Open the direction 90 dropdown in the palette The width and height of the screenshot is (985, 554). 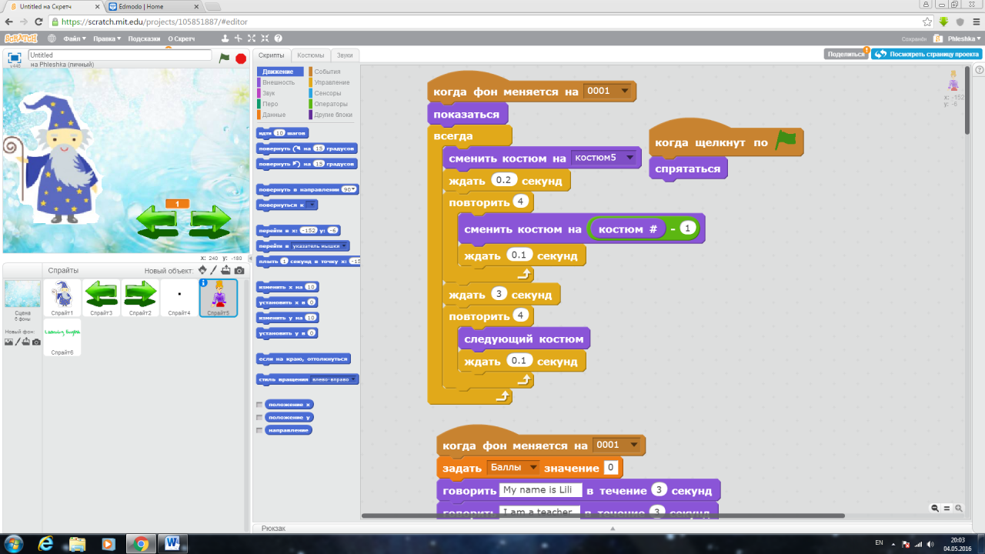(349, 189)
